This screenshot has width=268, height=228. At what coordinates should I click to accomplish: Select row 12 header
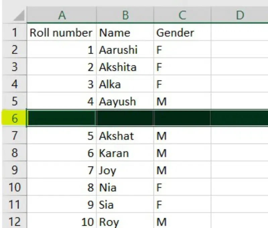(x=14, y=222)
